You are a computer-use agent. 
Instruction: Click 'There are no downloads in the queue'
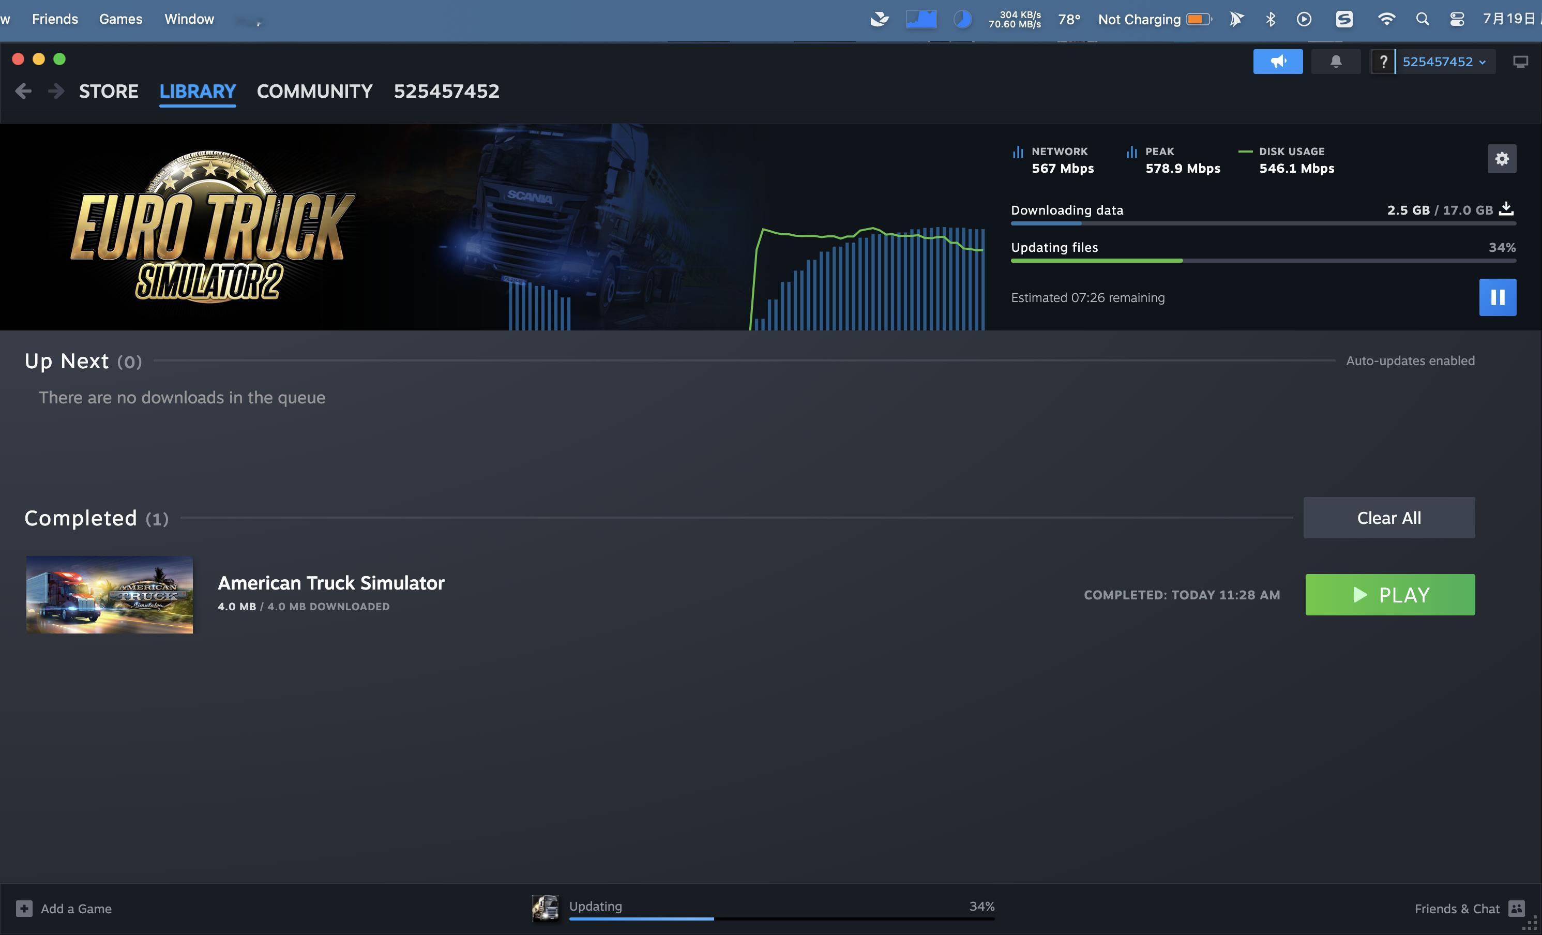tap(182, 397)
